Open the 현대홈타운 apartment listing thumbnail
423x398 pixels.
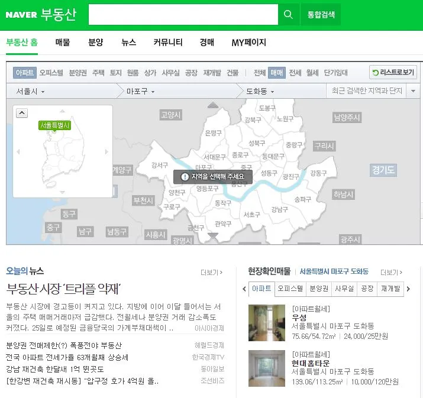(267, 368)
